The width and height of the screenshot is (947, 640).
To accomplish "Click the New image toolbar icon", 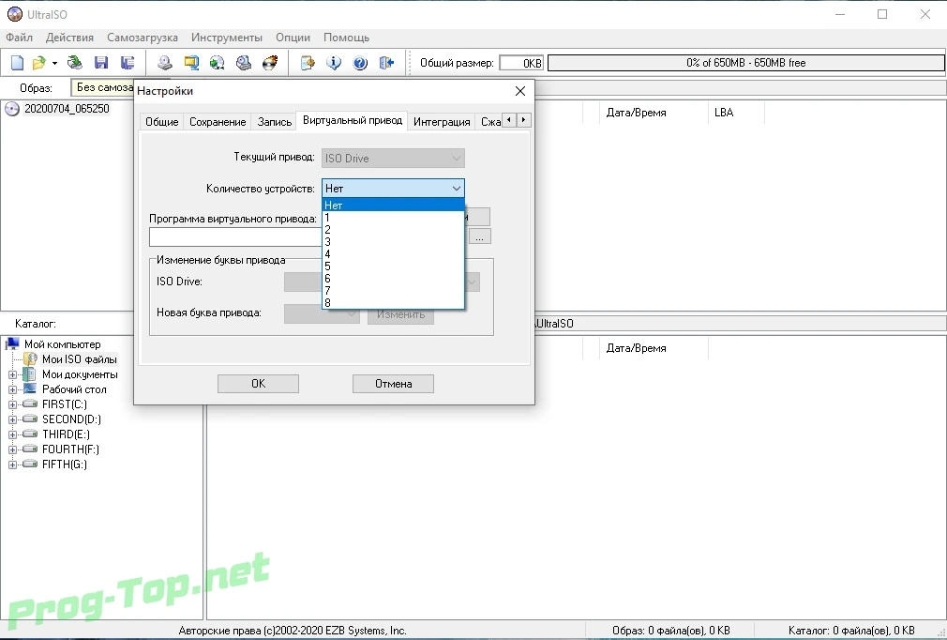I will 17,63.
